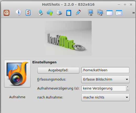Choose the window capture icon
The height and width of the screenshot is (113, 136).
coord(109,13)
